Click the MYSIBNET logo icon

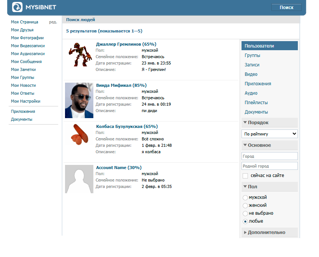point(17,7)
